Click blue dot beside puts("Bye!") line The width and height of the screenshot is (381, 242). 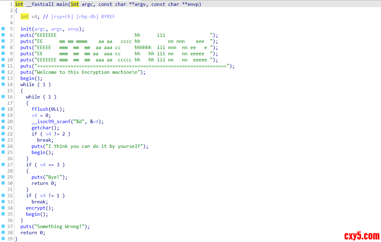click(x=3, y=177)
